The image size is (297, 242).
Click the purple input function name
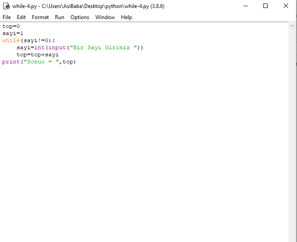pos(57,47)
